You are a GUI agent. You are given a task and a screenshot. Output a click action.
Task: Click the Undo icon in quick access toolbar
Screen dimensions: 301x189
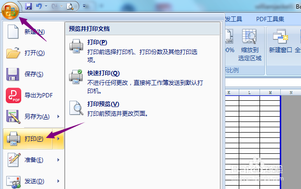point(39,6)
